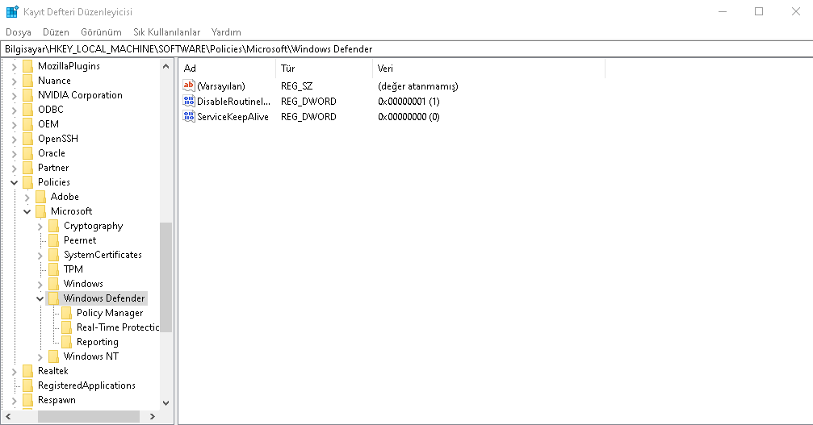This screenshot has height=425, width=813.
Task: Select the Real-Time Protection subkey
Action: [x=118, y=327]
